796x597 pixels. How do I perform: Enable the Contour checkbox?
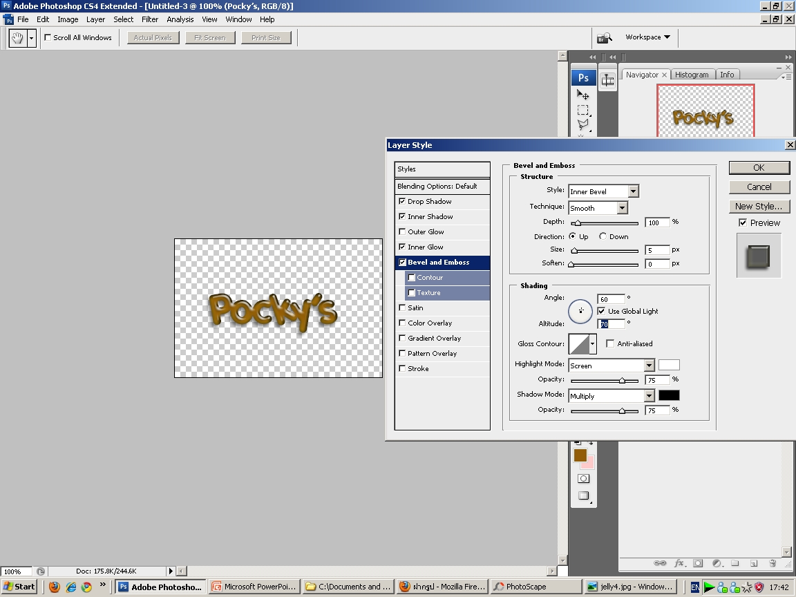(412, 278)
